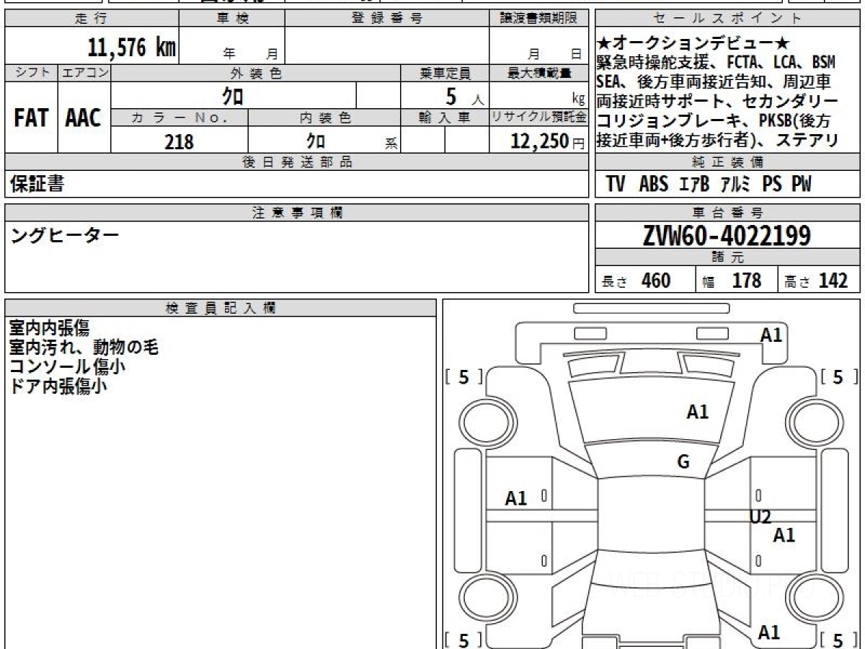The image size is (865, 649).
Task: Click the 内装色 header
Action: click(x=324, y=118)
